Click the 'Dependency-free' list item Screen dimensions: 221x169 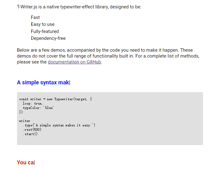pyautogui.click(x=48, y=38)
